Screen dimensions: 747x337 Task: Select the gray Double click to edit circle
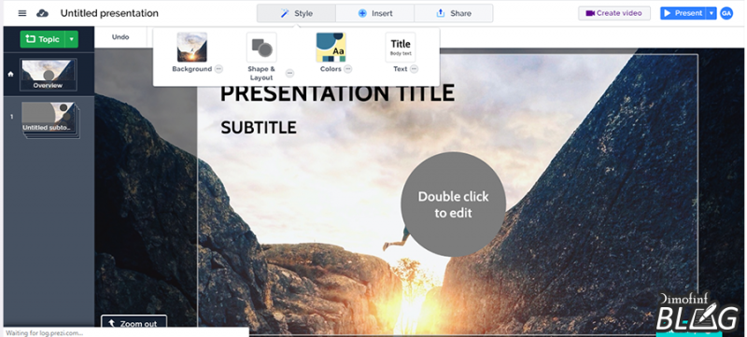(453, 204)
